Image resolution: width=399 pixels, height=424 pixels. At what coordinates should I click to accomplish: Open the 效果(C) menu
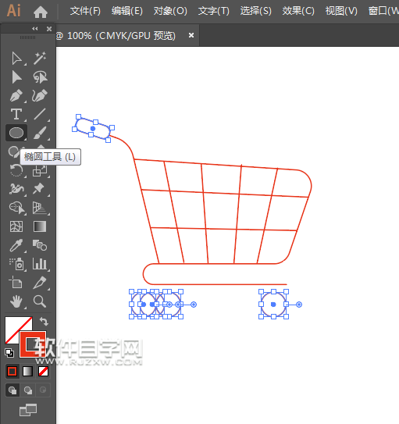298,11
